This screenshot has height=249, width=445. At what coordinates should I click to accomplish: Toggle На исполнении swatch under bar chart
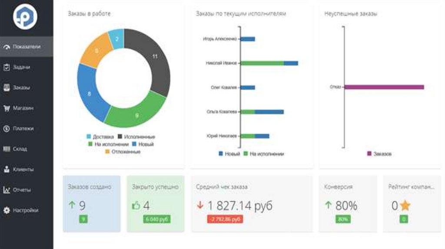point(246,154)
